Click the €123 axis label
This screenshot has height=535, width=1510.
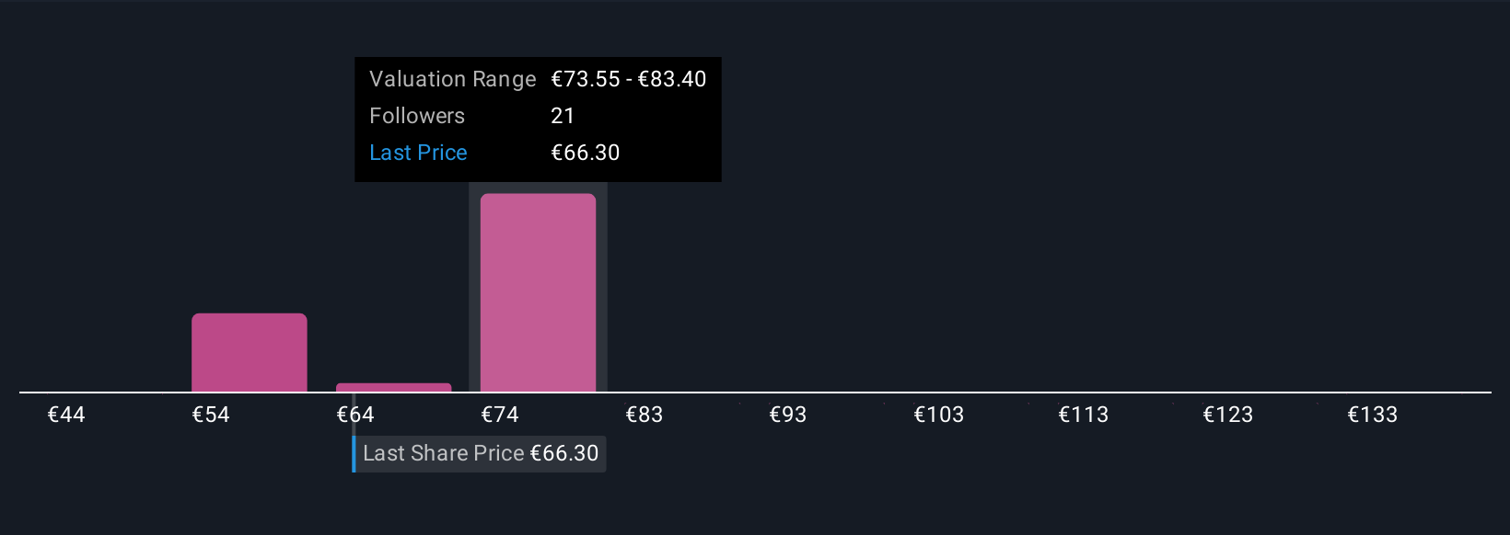click(x=1228, y=415)
